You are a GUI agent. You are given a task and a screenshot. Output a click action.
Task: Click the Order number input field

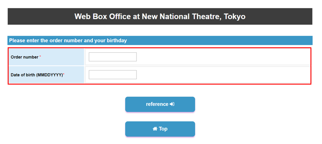pos(113,57)
